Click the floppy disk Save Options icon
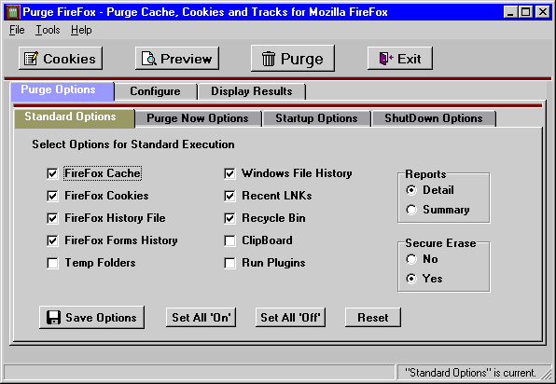This screenshot has width=556, height=384. click(53, 318)
